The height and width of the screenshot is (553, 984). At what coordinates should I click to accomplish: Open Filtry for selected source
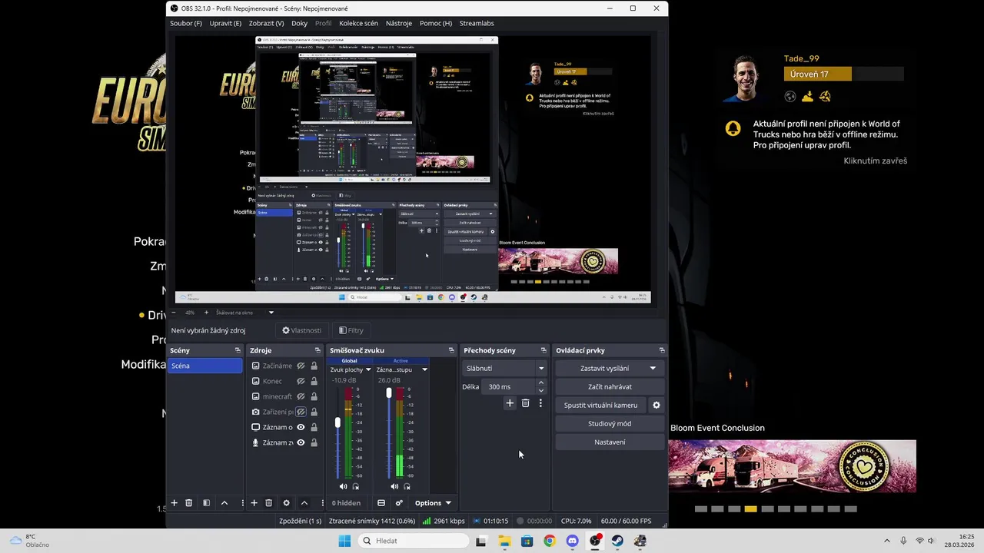coord(351,330)
